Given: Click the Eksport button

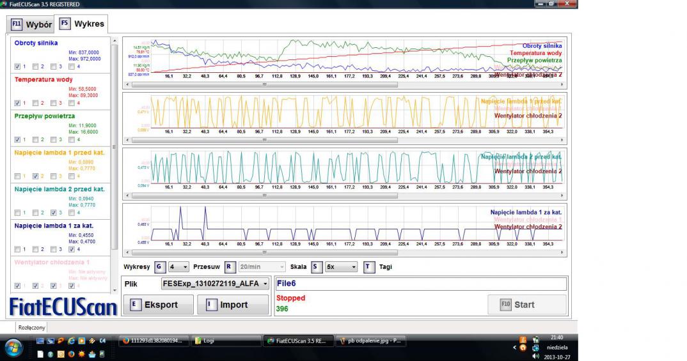Looking at the screenshot, I should [x=157, y=305].
